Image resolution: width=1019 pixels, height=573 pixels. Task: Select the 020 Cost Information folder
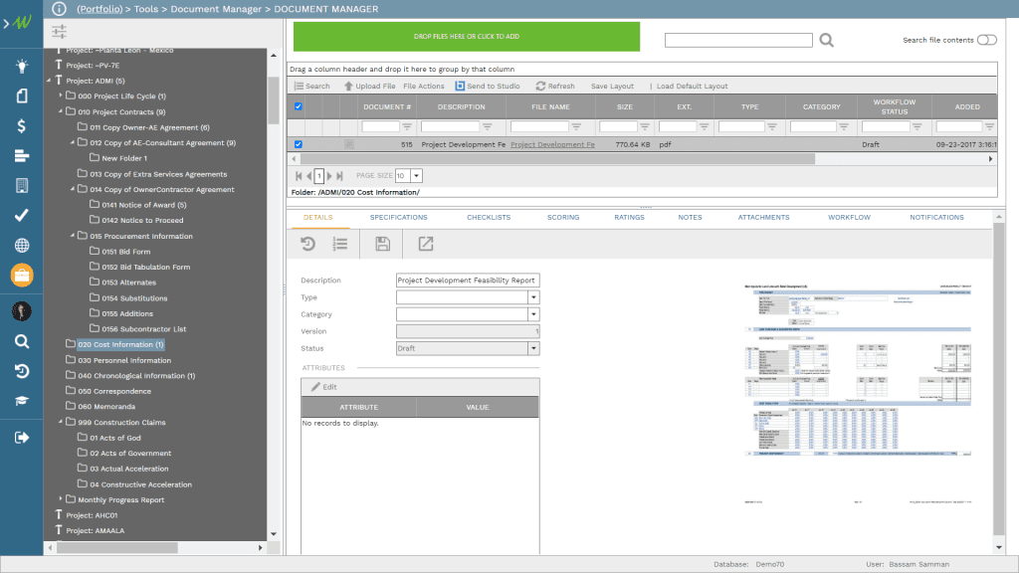coord(120,345)
